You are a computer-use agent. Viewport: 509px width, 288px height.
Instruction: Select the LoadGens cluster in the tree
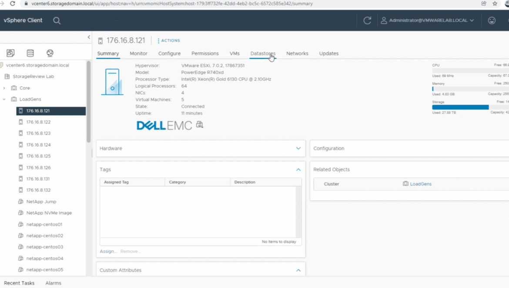coord(30,99)
